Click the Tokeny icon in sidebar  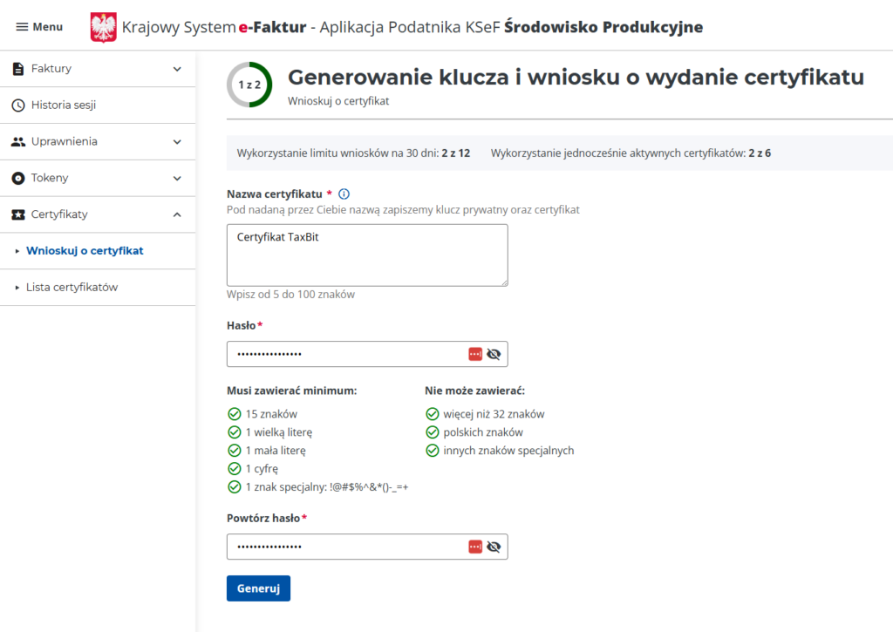click(x=18, y=178)
